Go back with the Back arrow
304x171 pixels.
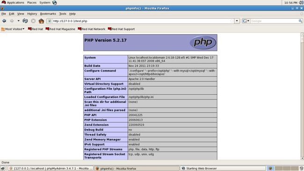(x=4, y=21)
